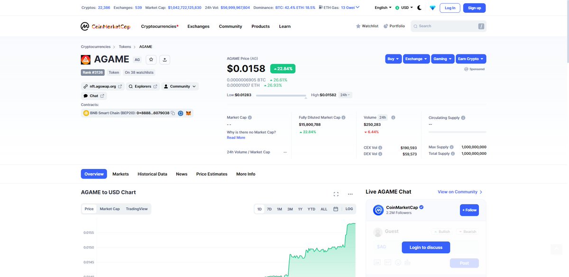The width and height of the screenshot is (569, 277).
Task: Click the header Search field
Action: [449, 26]
